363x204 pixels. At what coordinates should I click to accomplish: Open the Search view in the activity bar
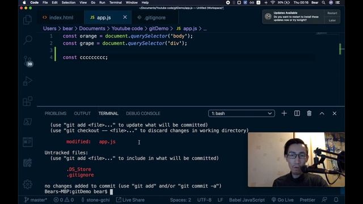[28, 40]
